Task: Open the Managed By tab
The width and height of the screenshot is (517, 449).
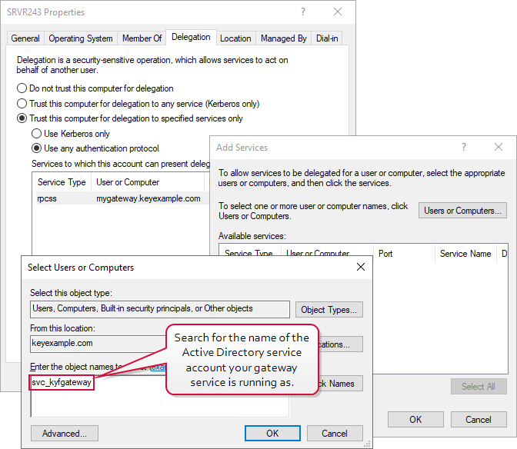Action: click(283, 38)
